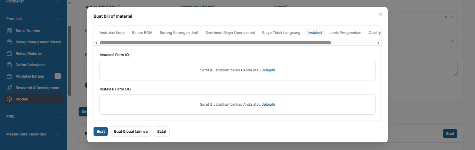Go to the Quality tab

tap(375, 33)
